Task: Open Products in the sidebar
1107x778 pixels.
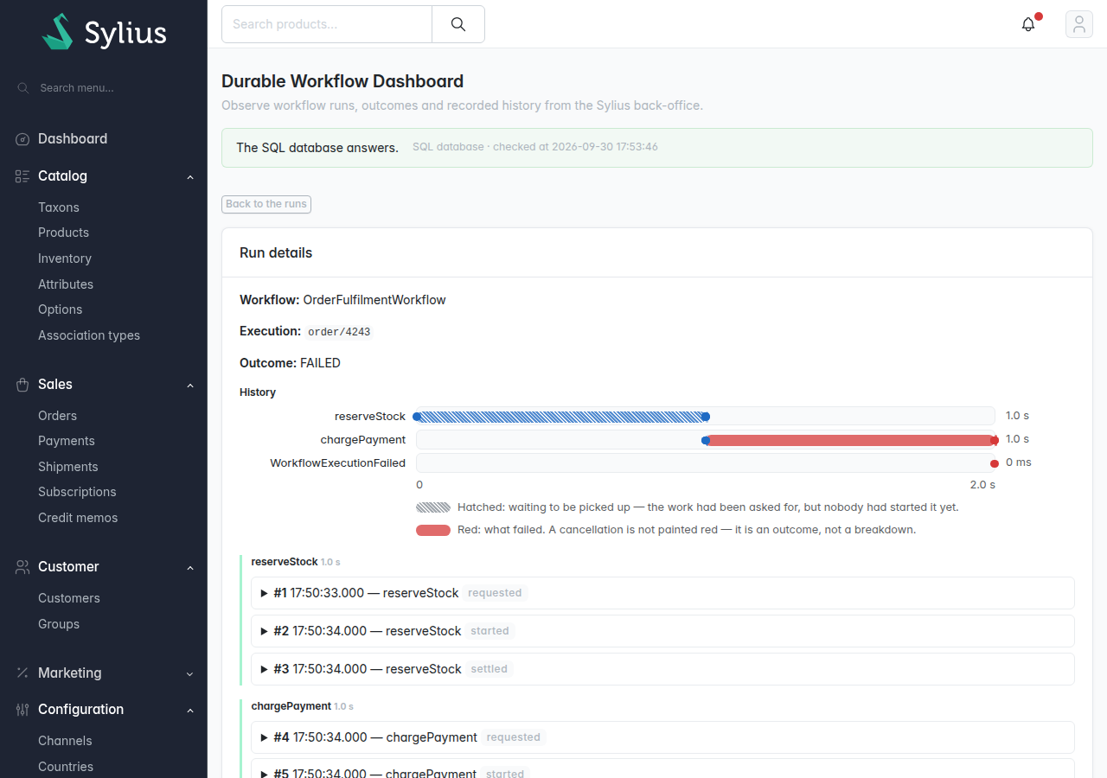Action: tap(63, 233)
